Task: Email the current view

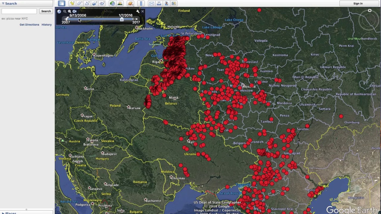Action: click(152, 4)
